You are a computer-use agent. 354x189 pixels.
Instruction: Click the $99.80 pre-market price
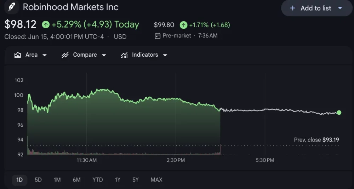164,25
